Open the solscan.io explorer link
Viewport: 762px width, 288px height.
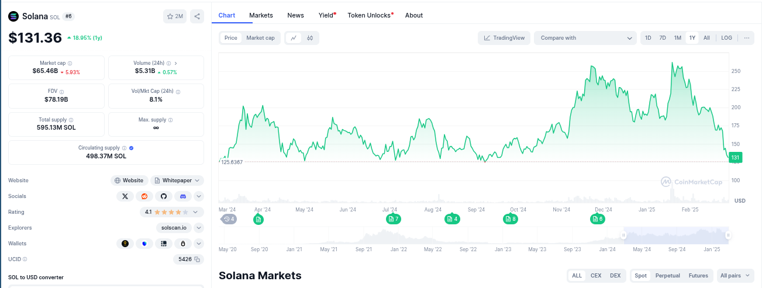[174, 228]
